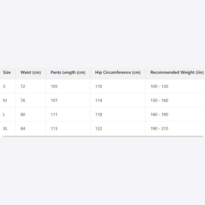Click the 100 - 130 weight range
205x205 pixels.
click(x=159, y=86)
